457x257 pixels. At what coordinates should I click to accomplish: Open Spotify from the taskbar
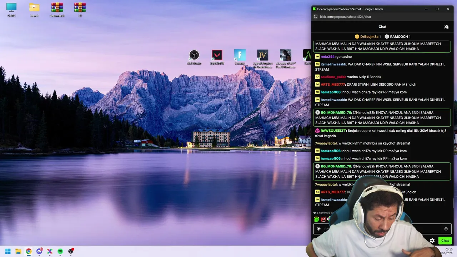point(60,251)
